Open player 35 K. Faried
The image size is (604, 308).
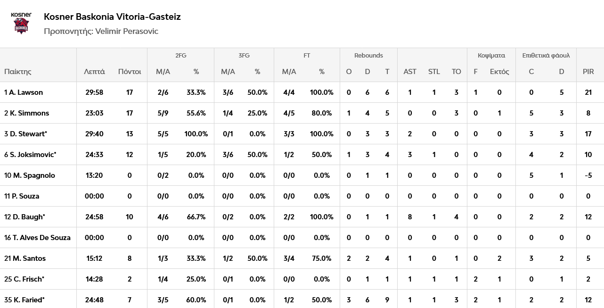pos(24,300)
